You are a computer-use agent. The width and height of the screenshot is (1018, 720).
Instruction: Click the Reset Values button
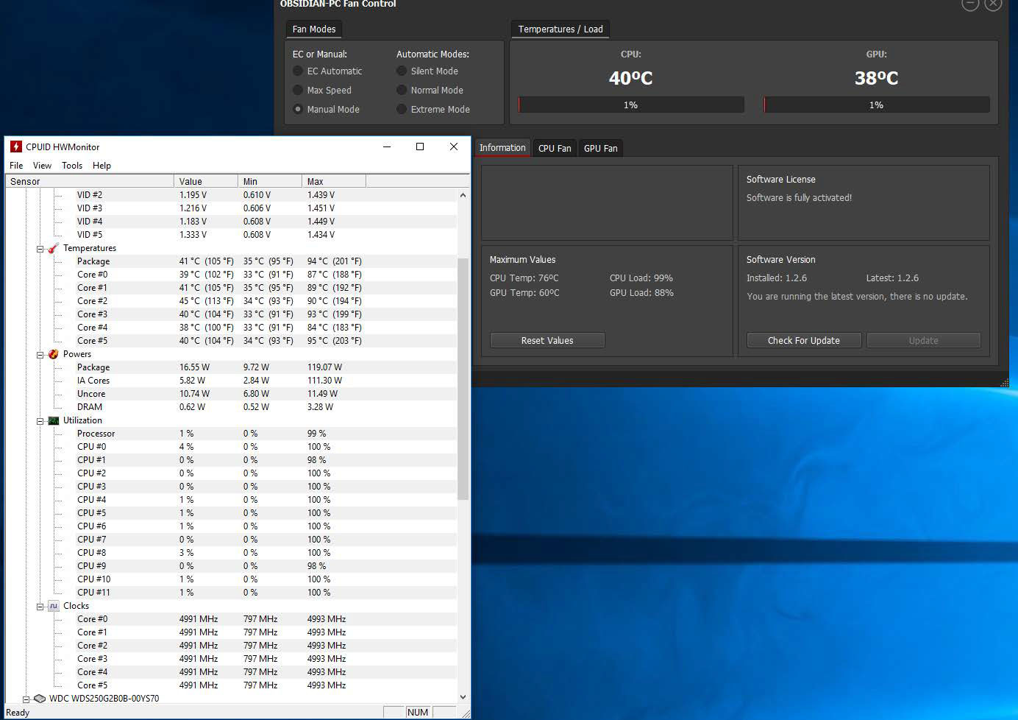tap(547, 340)
